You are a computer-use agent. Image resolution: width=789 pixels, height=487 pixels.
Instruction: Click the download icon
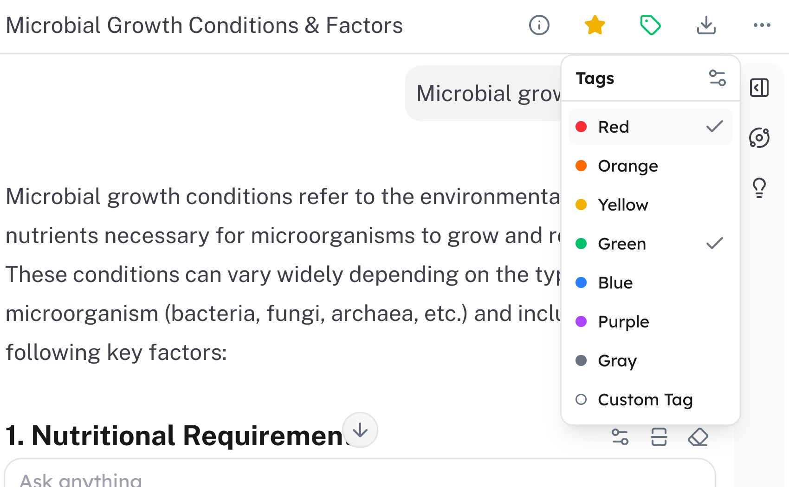point(706,25)
